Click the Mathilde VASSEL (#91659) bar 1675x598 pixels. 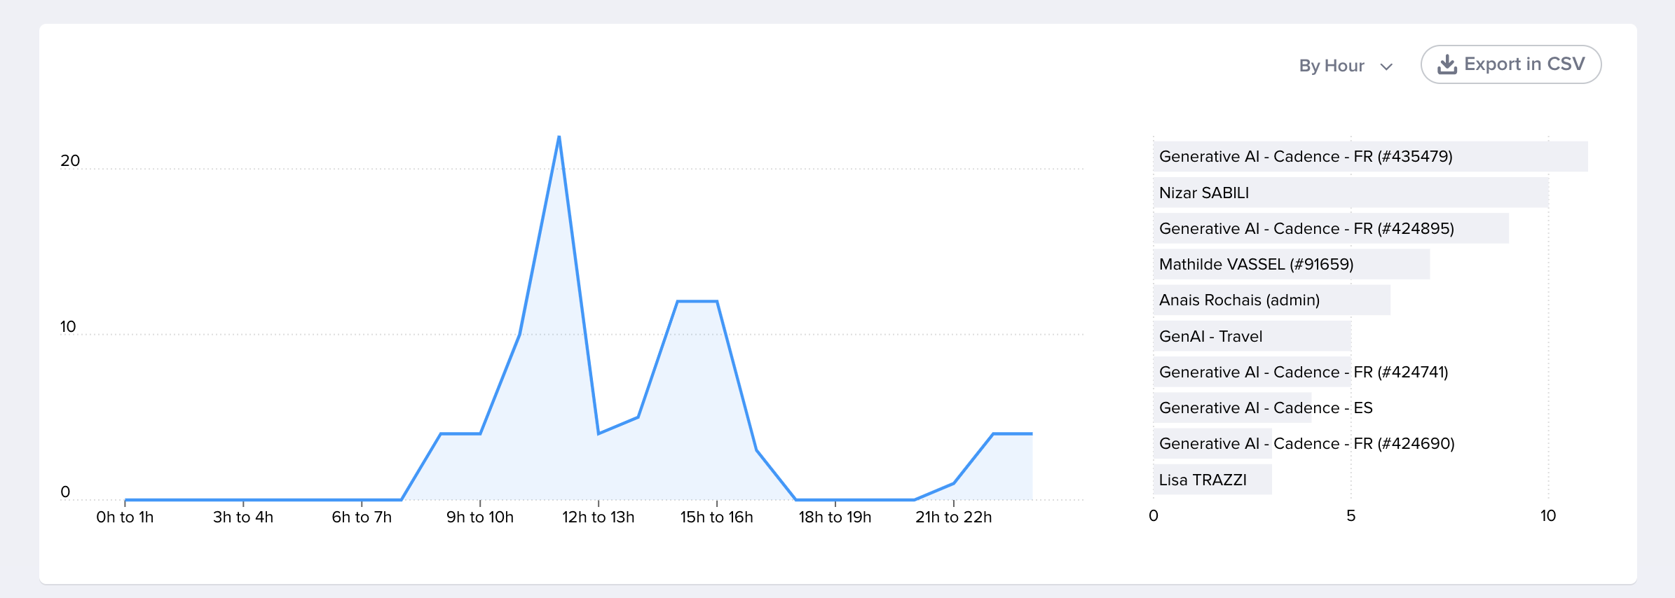coord(1291,264)
